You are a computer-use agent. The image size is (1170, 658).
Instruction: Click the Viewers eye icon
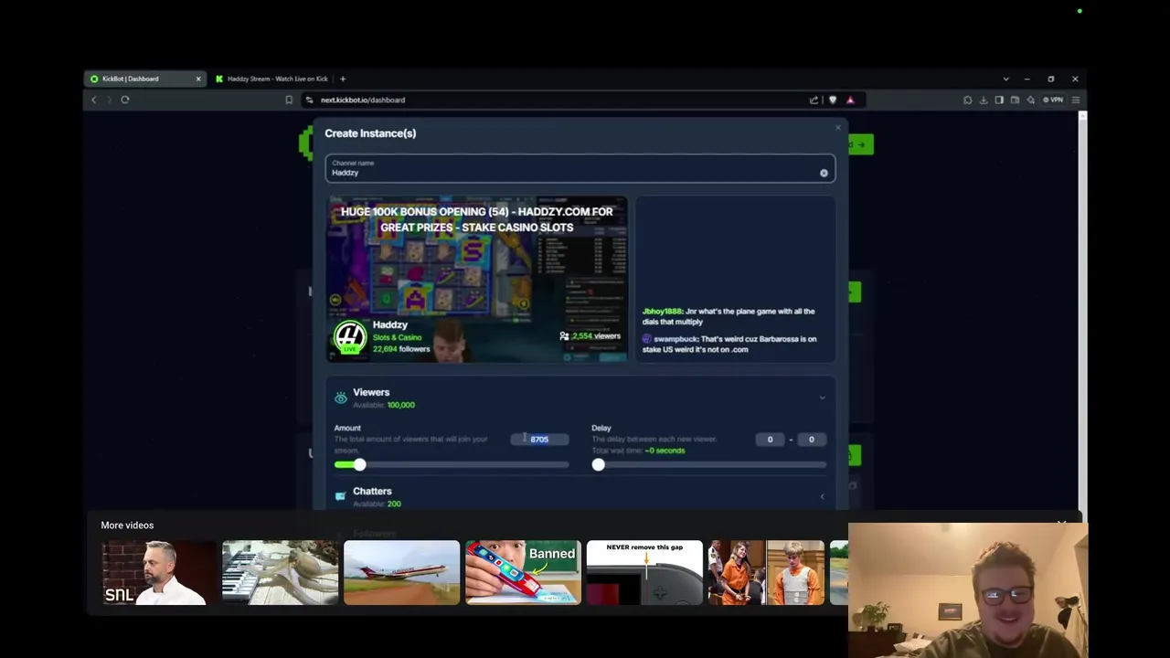click(x=341, y=398)
